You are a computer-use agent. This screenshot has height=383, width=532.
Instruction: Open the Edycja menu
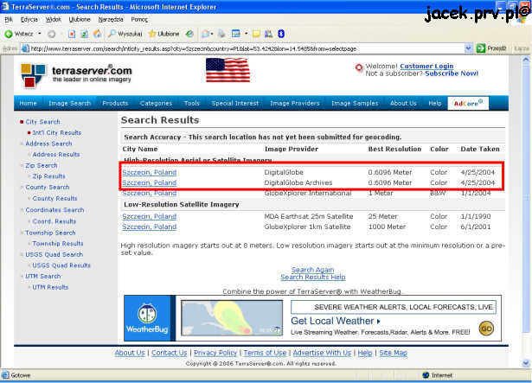point(29,20)
